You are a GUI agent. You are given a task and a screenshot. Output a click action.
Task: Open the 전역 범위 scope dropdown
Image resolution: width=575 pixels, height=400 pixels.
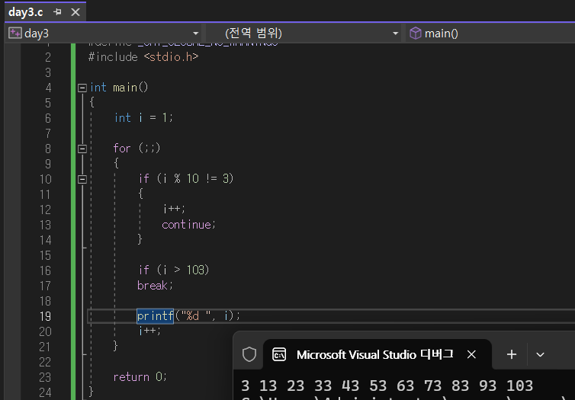(x=395, y=34)
